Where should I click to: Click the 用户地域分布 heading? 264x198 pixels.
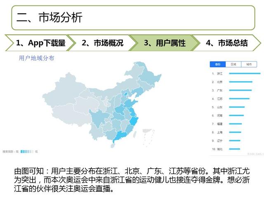click(x=36, y=58)
